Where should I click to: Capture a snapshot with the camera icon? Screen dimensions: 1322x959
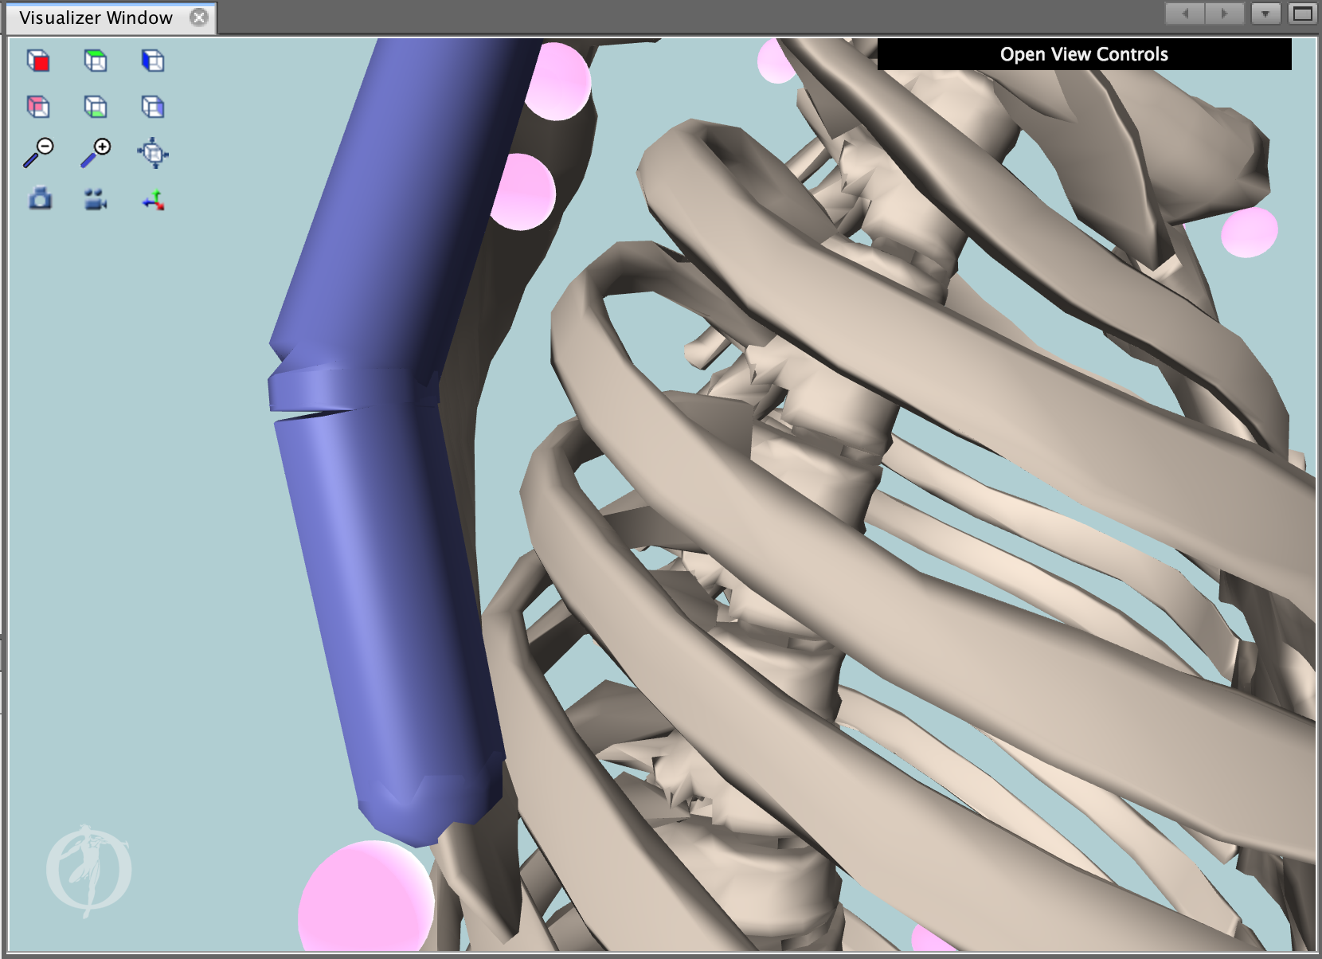[x=38, y=201]
